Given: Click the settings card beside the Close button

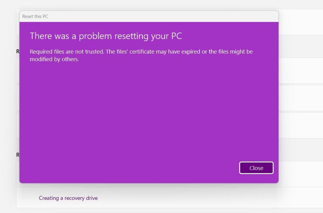Looking at the screenshot, I should [301, 174].
